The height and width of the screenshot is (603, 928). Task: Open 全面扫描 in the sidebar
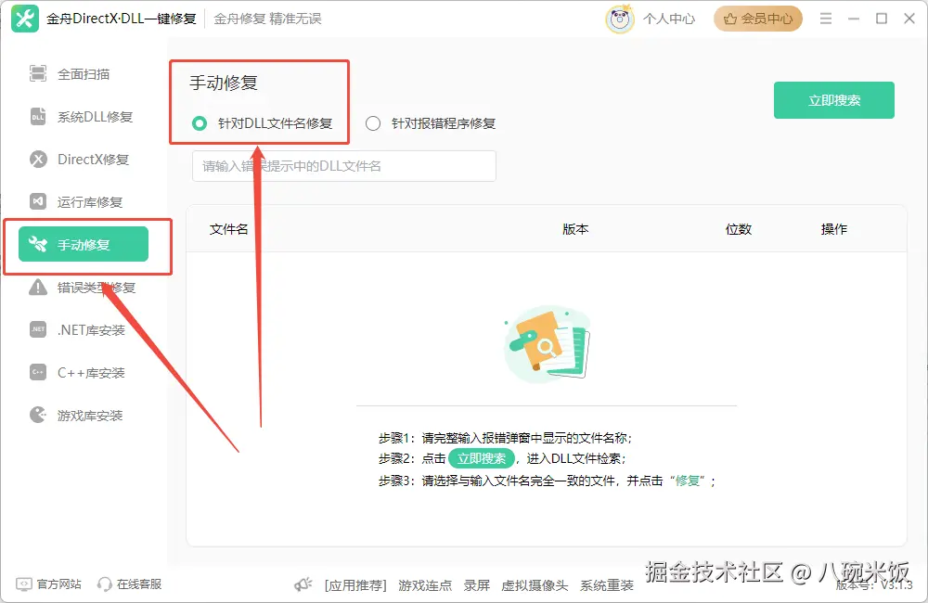(x=84, y=74)
